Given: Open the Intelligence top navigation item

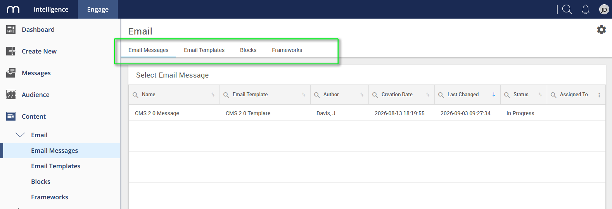Looking at the screenshot, I should [51, 9].
